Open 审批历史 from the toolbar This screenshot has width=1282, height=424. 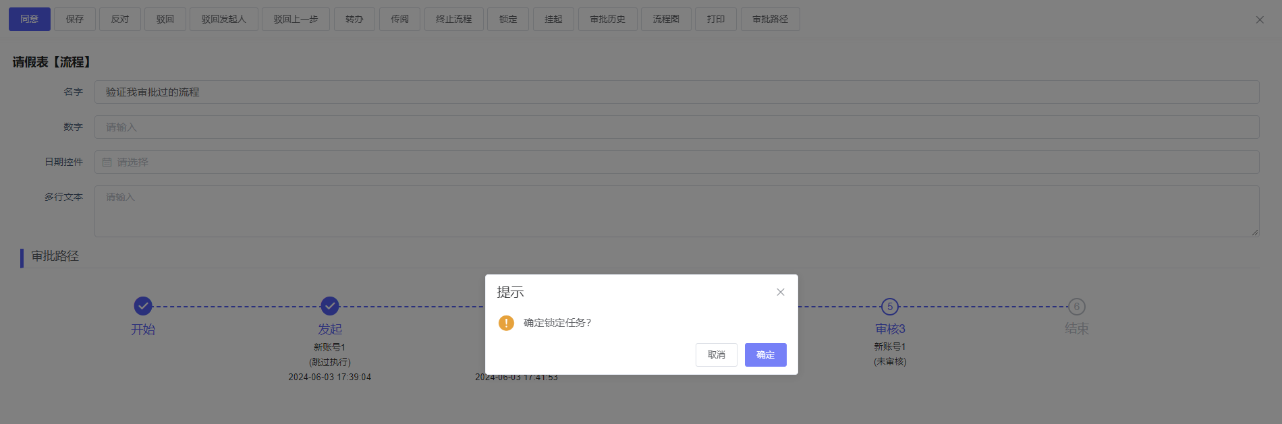pos(607,19)
